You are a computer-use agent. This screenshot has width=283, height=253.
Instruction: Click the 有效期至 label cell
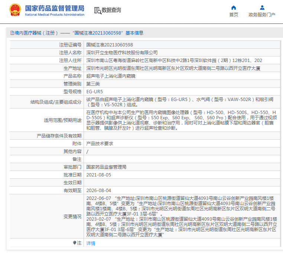point(72,191)
